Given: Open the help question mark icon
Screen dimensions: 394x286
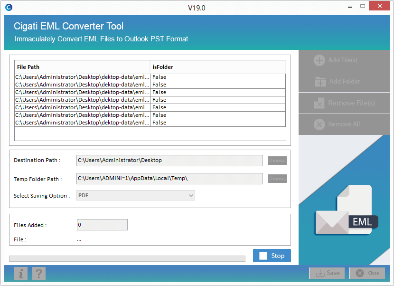Looking at the screenshot, I should (x=39, y=274).
